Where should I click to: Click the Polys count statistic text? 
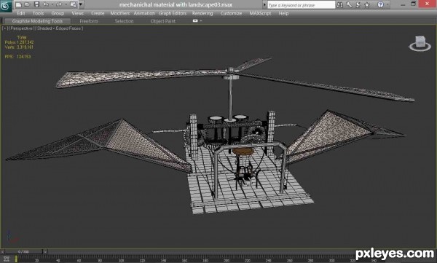tap(19, 42)
